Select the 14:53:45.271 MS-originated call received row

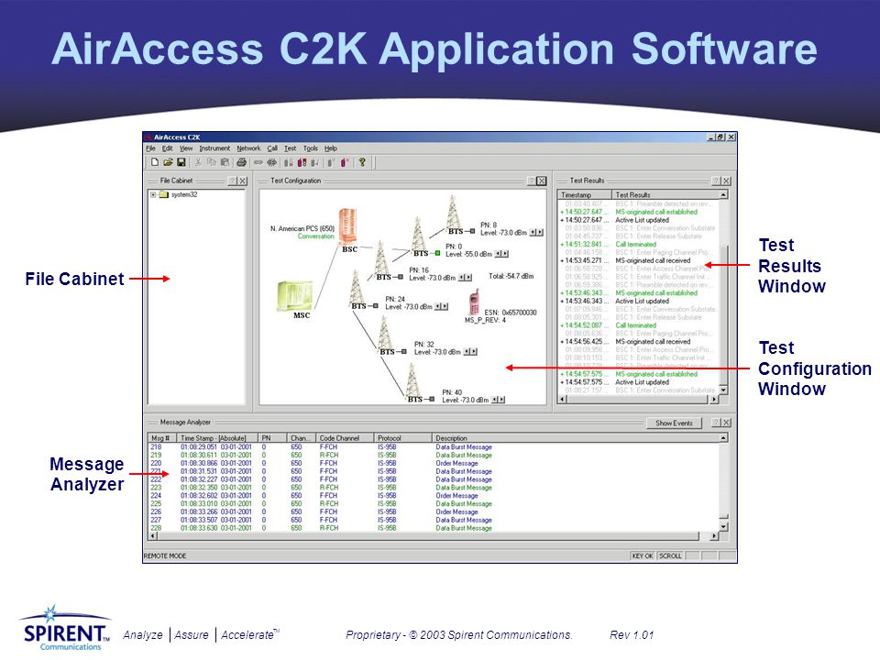click(x=638, y=260)
